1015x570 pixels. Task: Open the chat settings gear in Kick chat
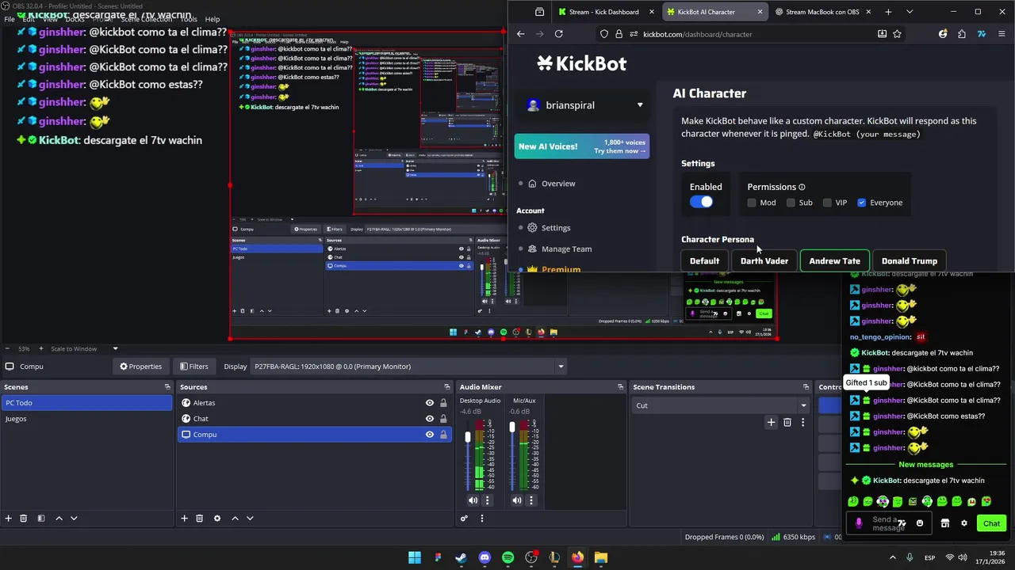(964, 523)
